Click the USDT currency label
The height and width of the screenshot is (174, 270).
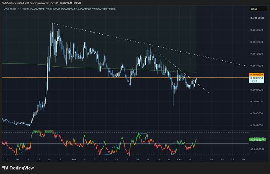(x=254, y=9)
